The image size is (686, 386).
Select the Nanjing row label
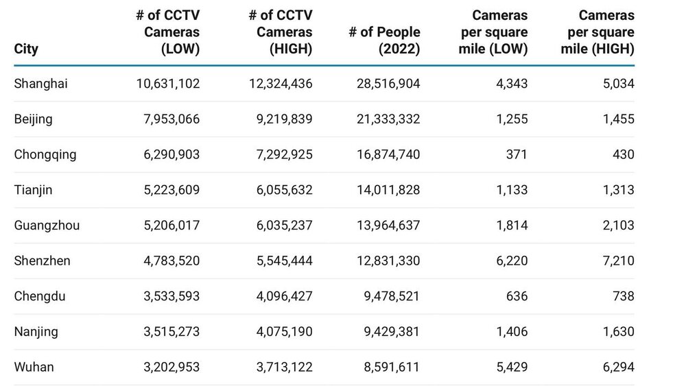[x=36, y=332]
